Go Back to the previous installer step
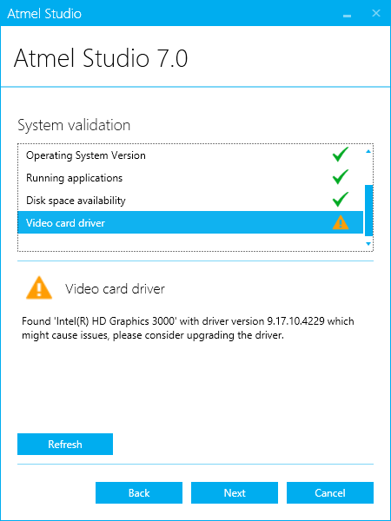The image size is (391, 521). click(139, 492)
